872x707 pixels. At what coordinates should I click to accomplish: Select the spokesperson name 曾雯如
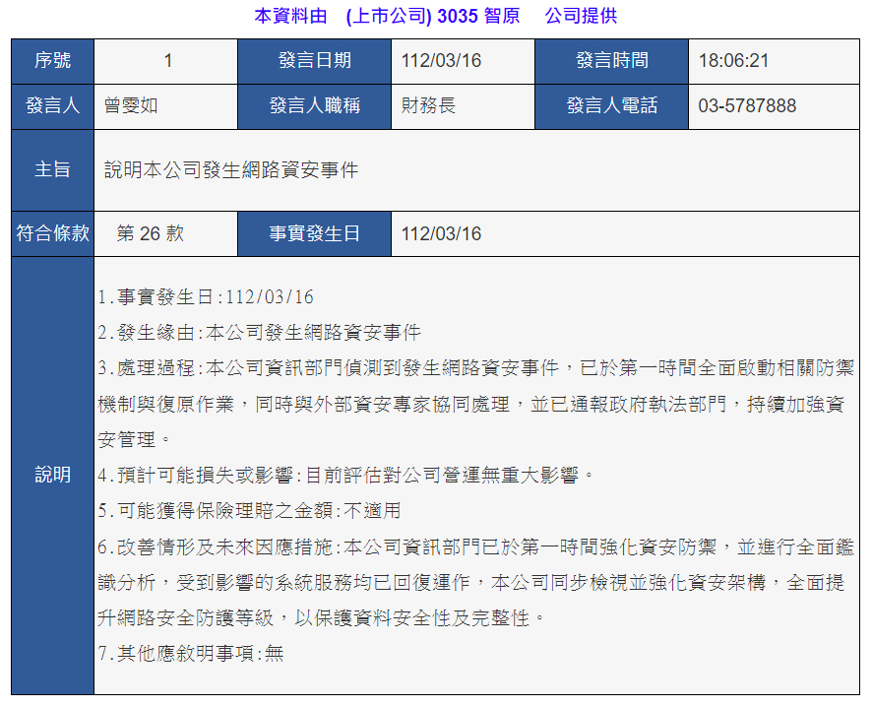[131, 106]
